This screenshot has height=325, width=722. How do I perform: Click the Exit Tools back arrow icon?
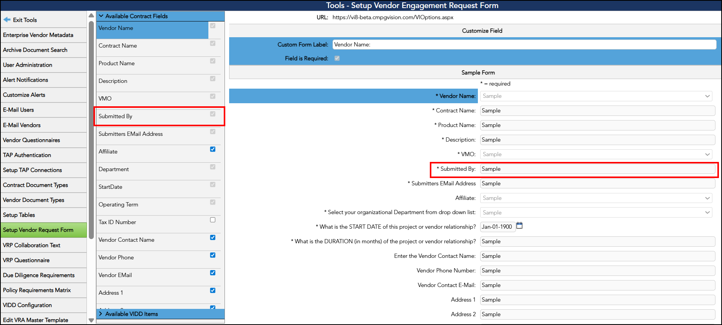tap(7, 20)
